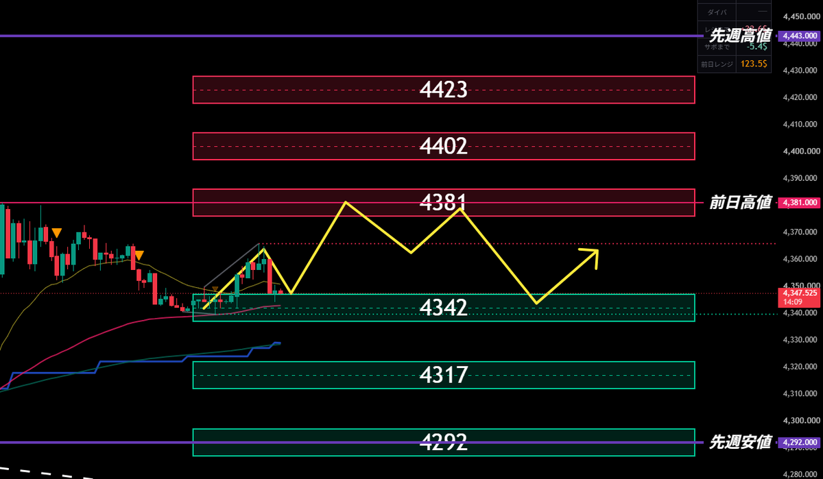The height and width of the screenshot is (479, 823).
Task: Click the 前日高値 line label
Action: click(x=740, y=202)
